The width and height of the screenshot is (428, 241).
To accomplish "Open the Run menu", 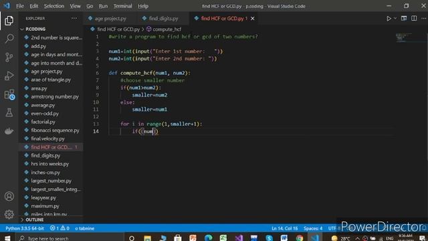I will (103, 6).
